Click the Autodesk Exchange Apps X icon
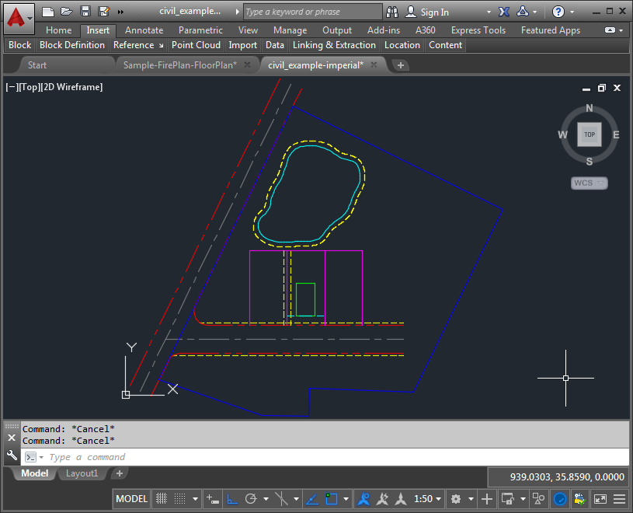Screen dimensions: 633x513 [x=503, y=12]
